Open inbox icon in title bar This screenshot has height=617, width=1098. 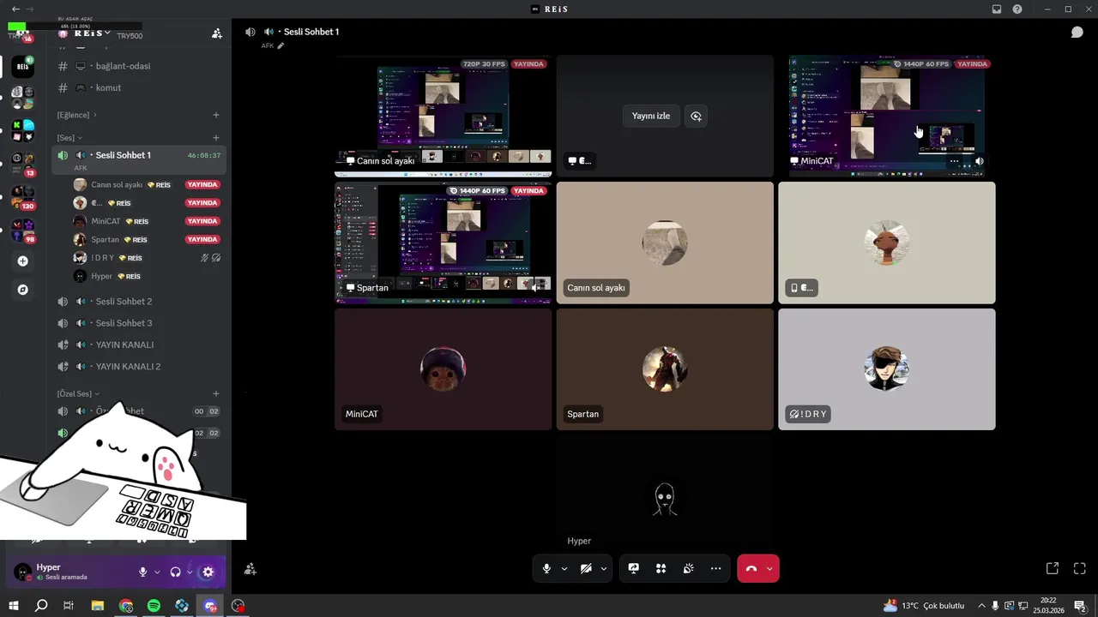pyautogui.click(x=997, y=9)
